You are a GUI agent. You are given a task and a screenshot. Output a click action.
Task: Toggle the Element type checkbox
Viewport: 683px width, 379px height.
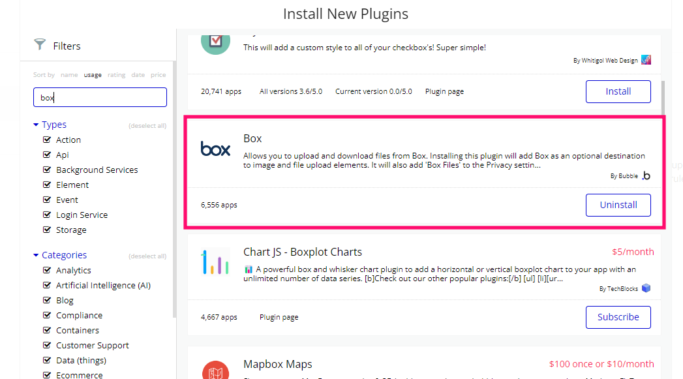(x=47, y=185)
